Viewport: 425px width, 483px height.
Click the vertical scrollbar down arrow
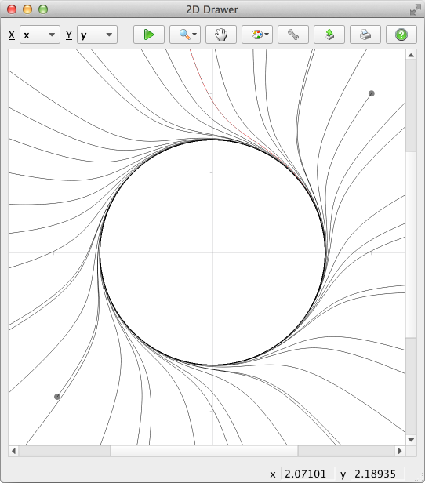411,440
